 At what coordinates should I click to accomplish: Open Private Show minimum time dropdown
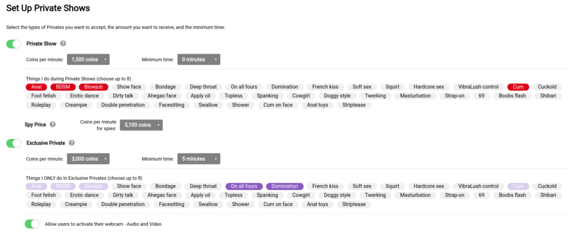(199, 59)
